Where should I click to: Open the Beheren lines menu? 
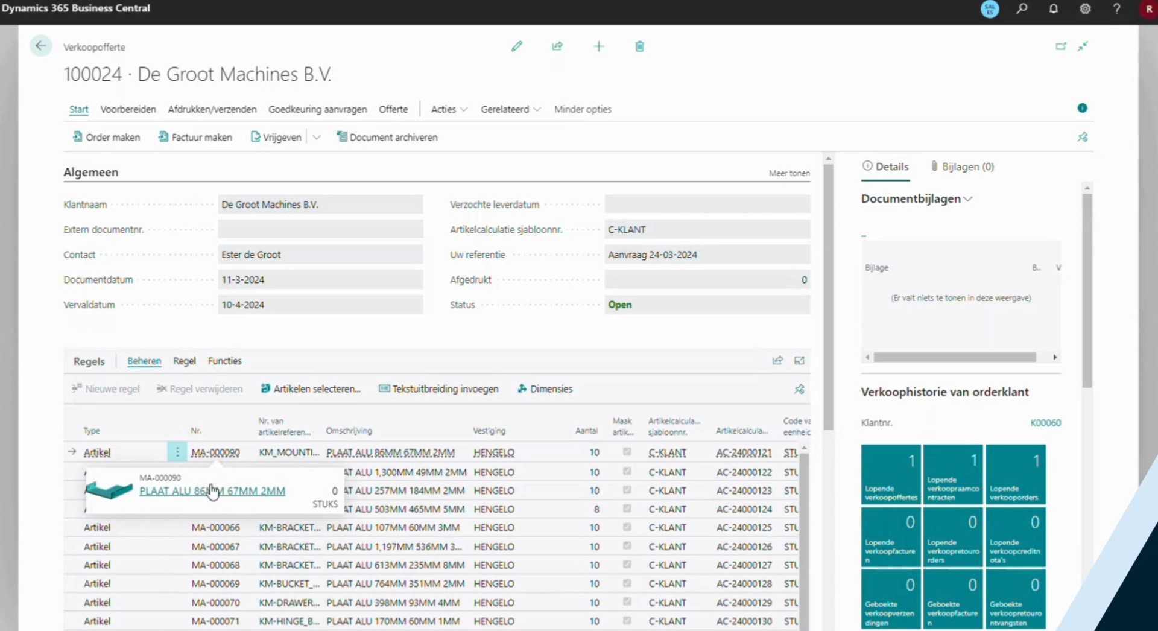coord(144,361)
